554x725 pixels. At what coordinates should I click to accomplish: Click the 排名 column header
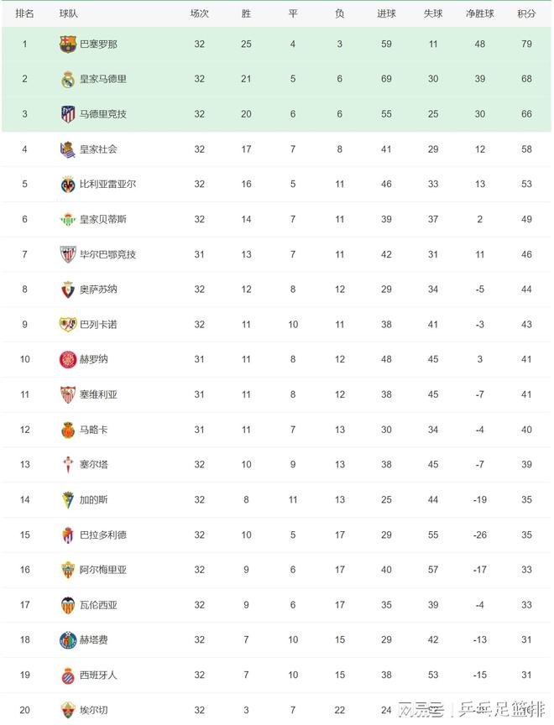coord(25,13)
